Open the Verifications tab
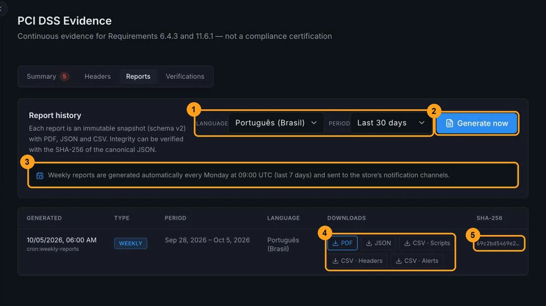This screenshot has height=306, width=546. point(185,76)
